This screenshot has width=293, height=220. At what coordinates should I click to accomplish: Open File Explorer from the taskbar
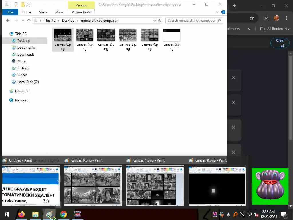[35, 214]
